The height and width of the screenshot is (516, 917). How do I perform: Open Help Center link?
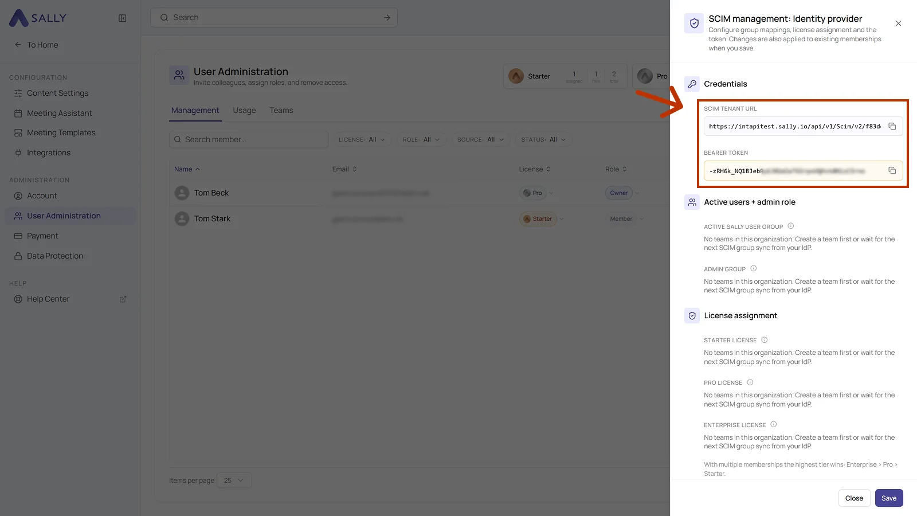(48, 299)
